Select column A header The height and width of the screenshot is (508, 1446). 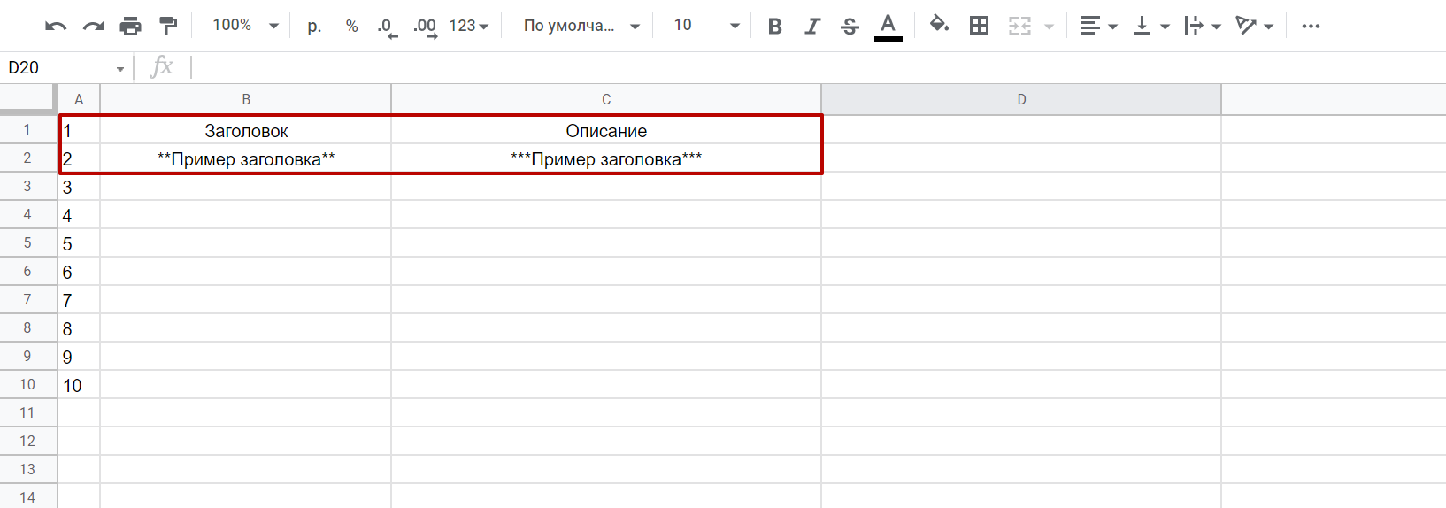click(79, 99)
